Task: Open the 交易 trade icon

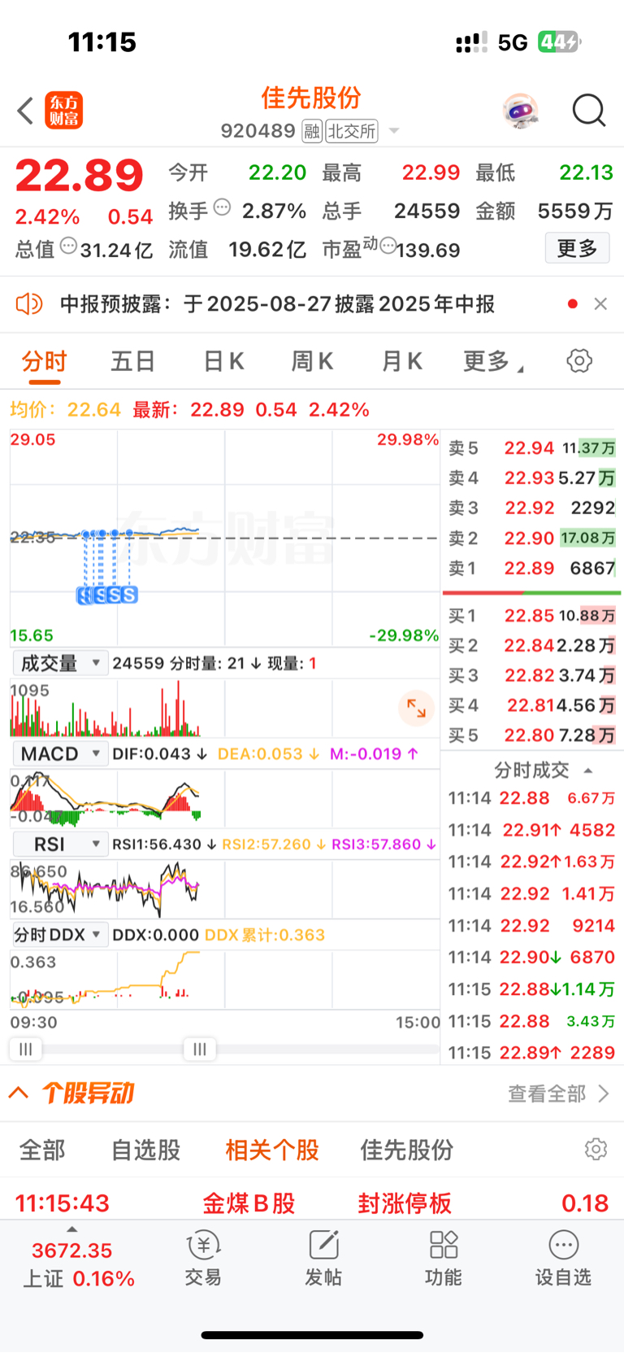Action: pos(203,1258)
